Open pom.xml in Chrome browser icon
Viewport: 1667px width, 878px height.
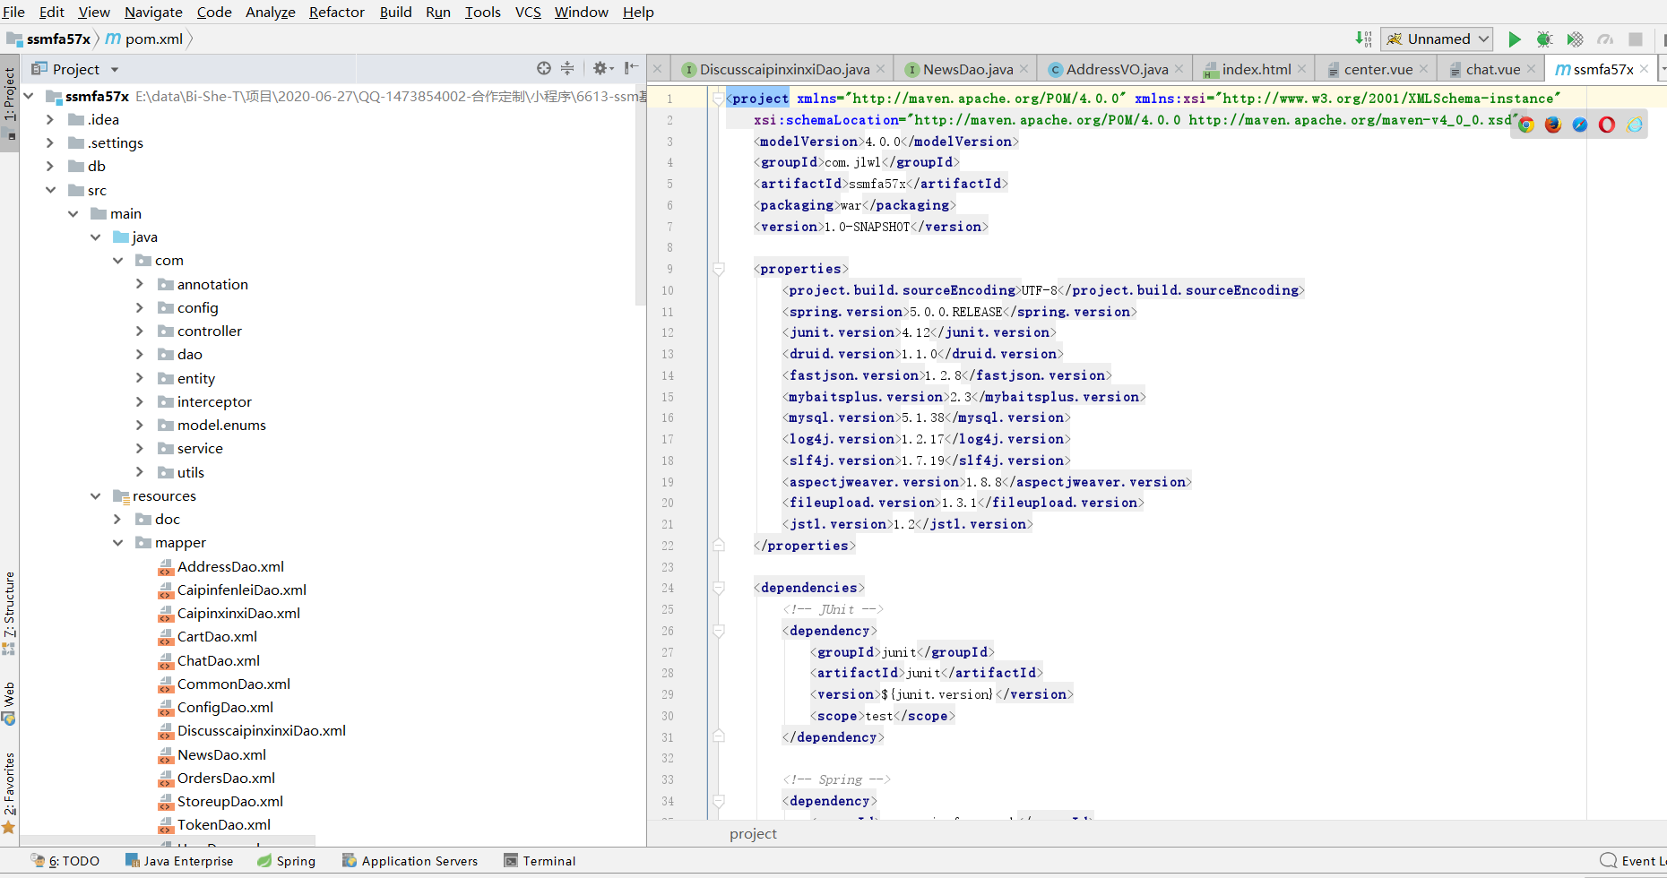1526,125
